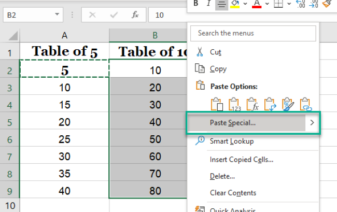
Task: Click the Format Painter icon in mini toolbar
Action: click(327, 4)
